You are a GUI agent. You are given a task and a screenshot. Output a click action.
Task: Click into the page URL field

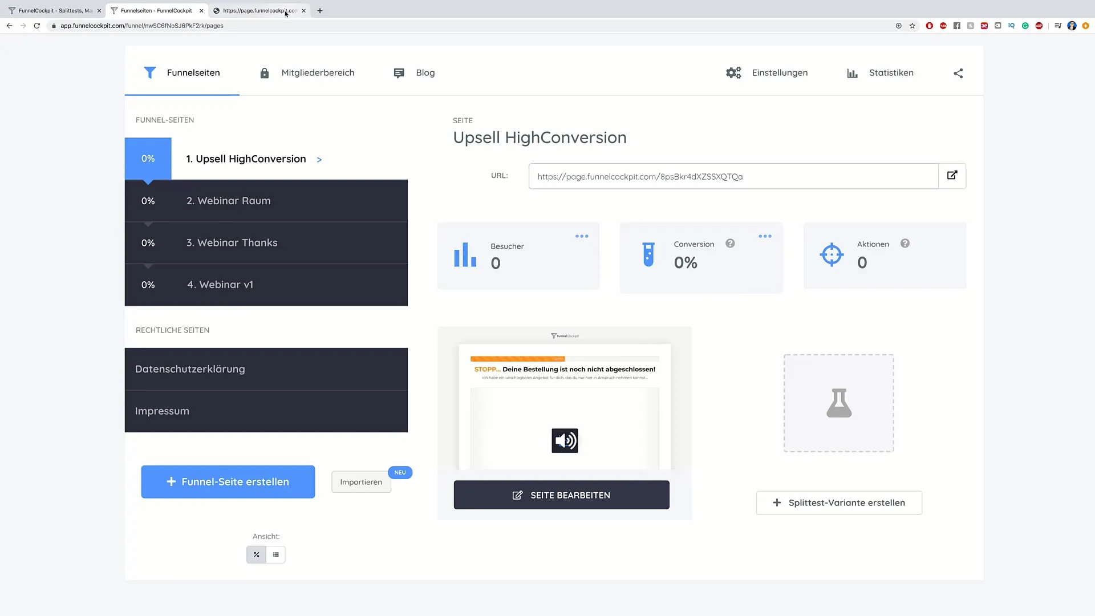point(733,176)
